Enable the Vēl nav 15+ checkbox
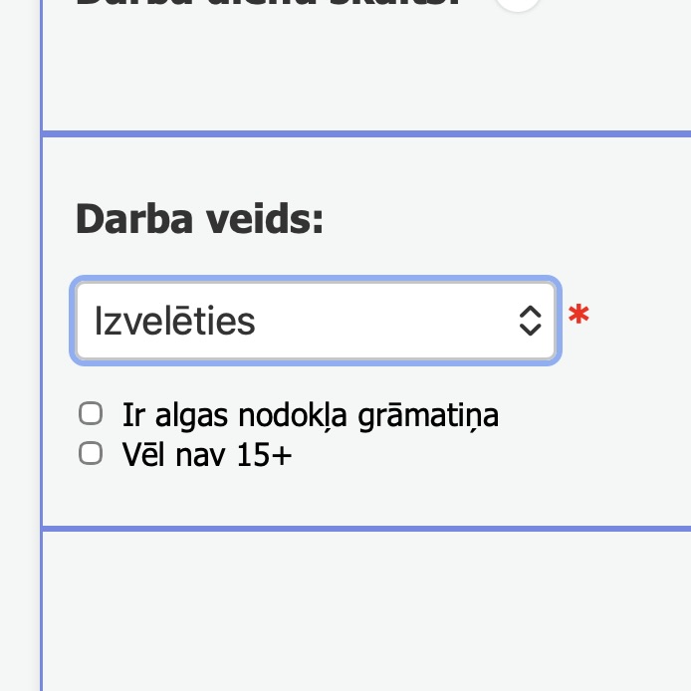Screen dimensions: 691x691 pyautogui.click(x=91, y=453)
